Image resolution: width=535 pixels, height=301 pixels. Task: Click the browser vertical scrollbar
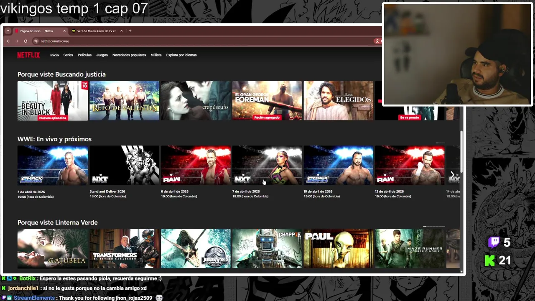click(x=462, y=152)
